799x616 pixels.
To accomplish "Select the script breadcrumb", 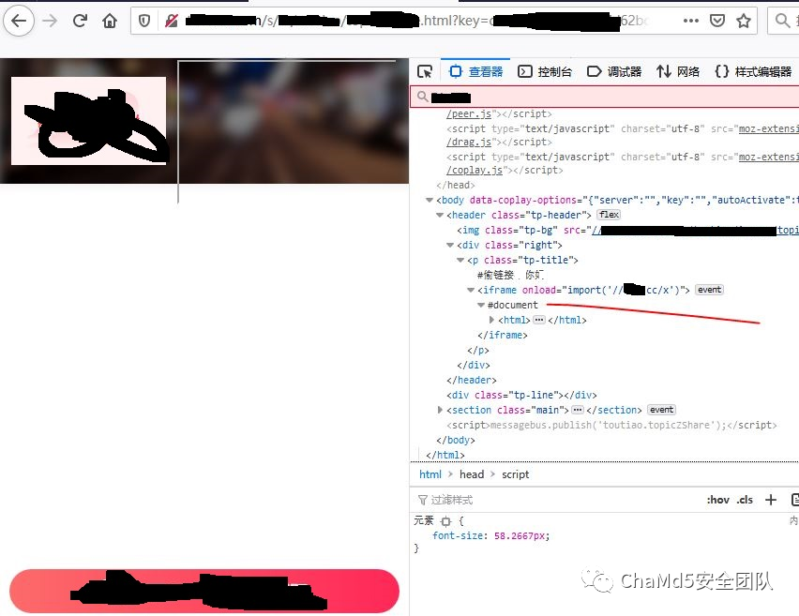I will click(515, 474).
